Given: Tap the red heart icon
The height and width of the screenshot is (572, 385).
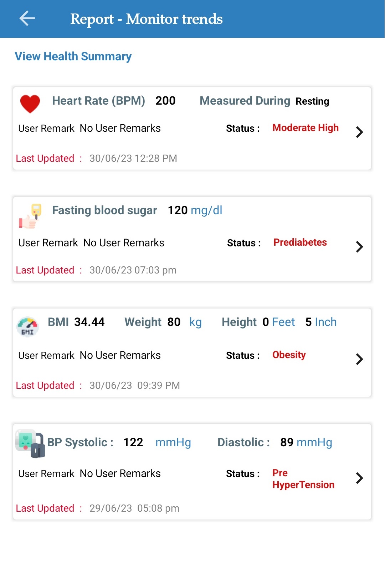Looking at the screenshot, I should (30, 104).
